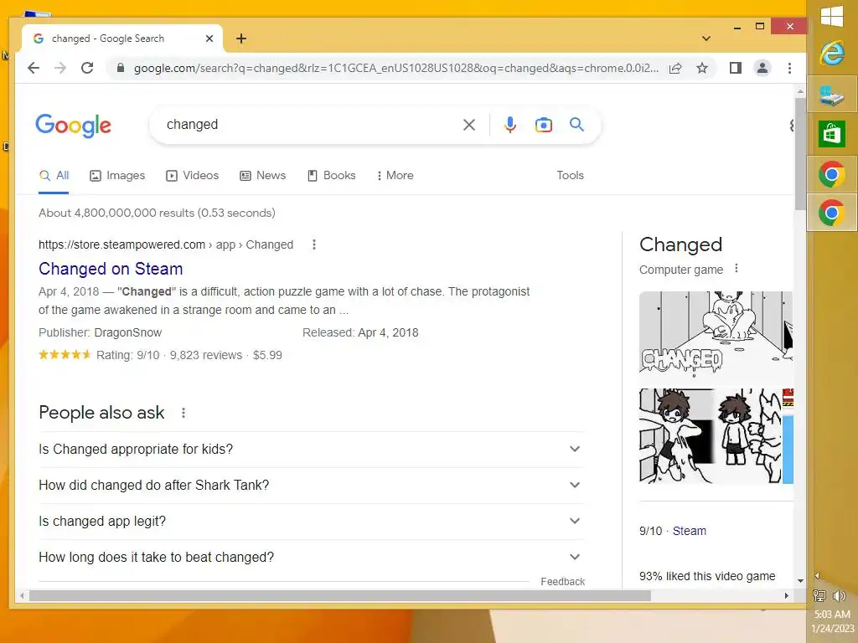Open options dots beside steampowered result URL
Image resolution: width=858 pixels, height=643 pixels.
point(314,244)
